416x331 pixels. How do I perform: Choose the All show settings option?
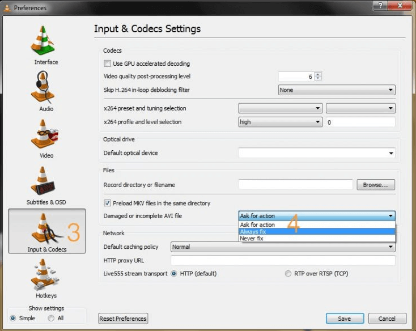51,318
